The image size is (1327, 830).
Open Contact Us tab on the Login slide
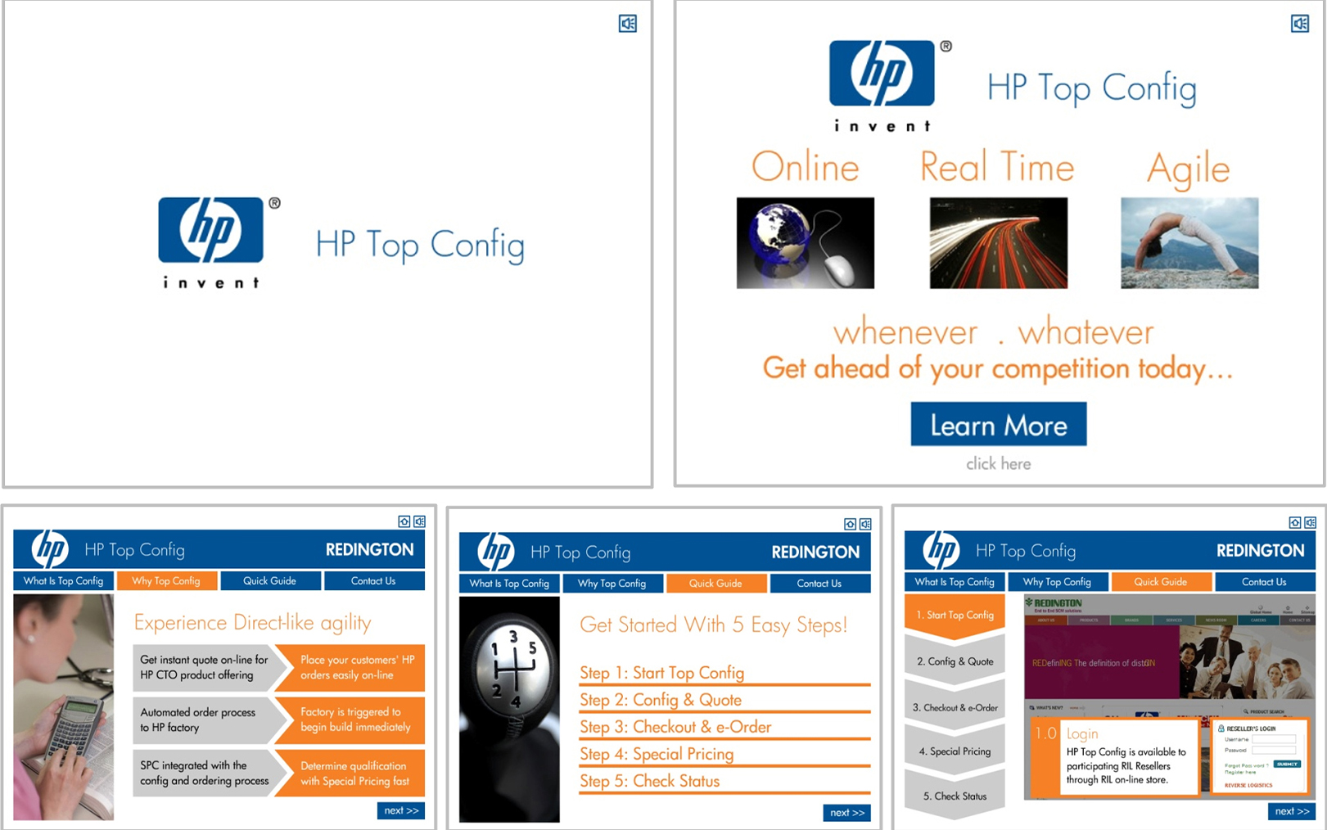tap(1265, 582)
